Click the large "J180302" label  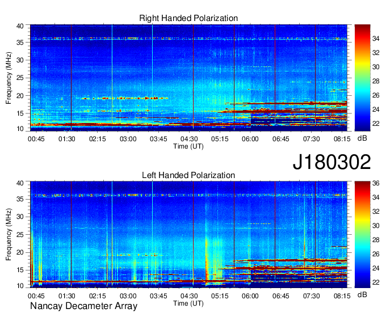pyautogui.click(x=332, y=162)
